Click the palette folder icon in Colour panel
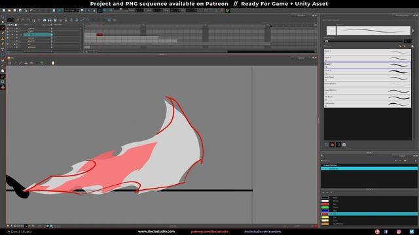The height and width of the screenshot is (235, 419). tap(405, 161)
